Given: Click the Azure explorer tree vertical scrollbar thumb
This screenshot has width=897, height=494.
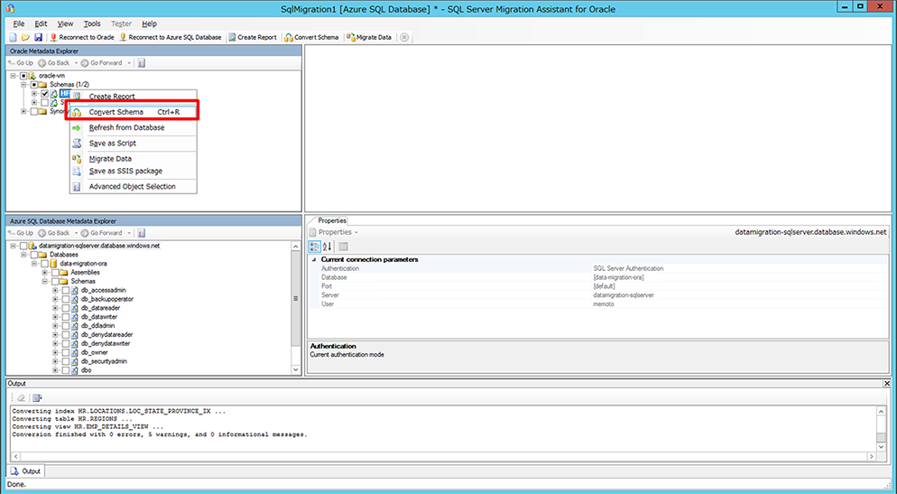Looking at the screenshot, I should click(x=296, y=299).
